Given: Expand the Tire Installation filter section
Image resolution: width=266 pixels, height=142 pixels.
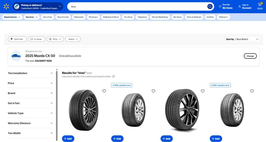Looking at the screenshot, I should pyautogui.click(x=30, y=73).
